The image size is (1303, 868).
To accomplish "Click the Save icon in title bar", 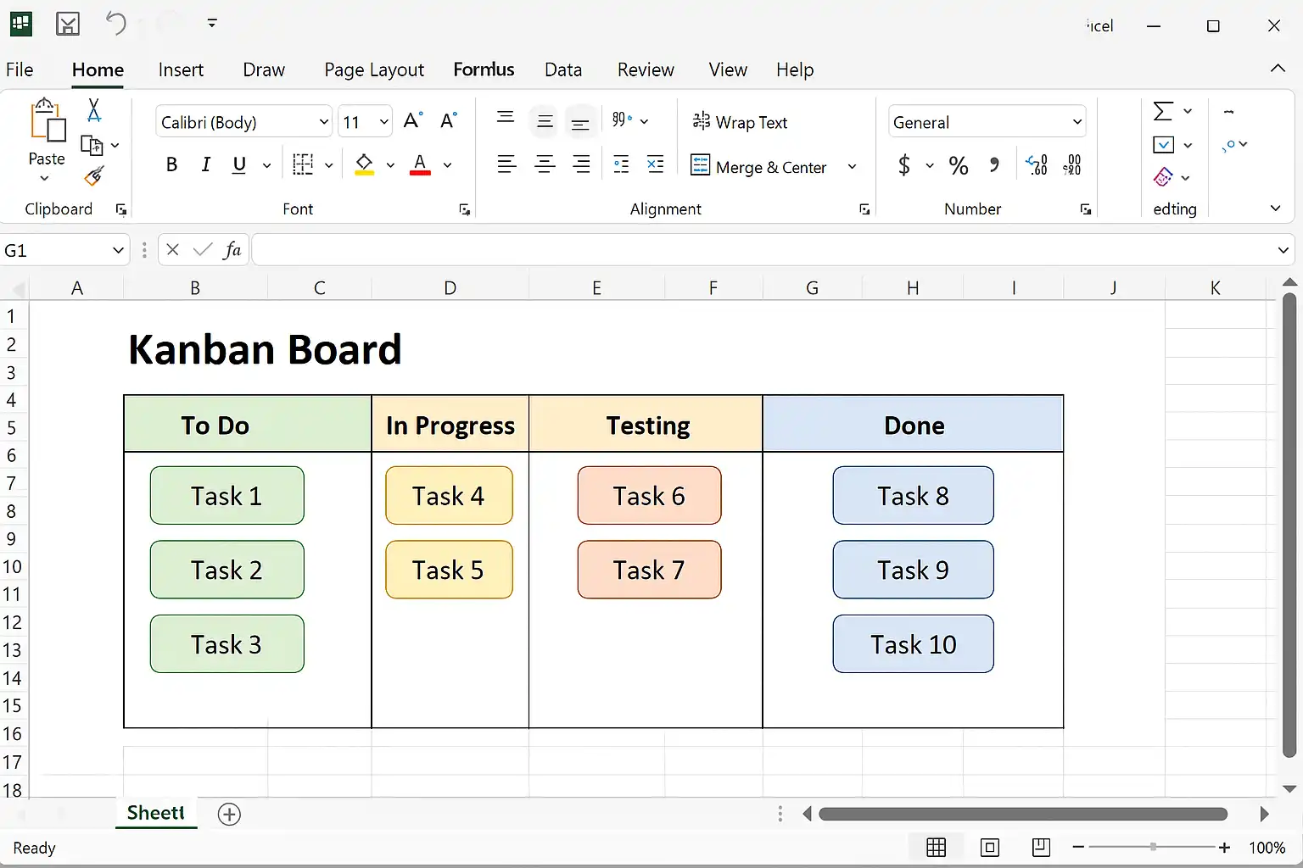I will click(x=68, y=24).
